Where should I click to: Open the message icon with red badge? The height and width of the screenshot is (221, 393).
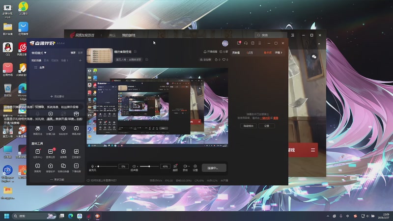tap(239, 43)
